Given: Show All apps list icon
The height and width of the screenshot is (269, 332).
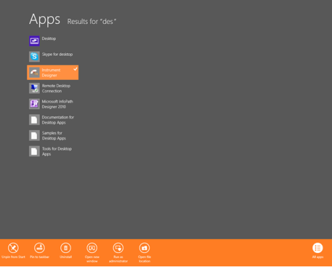Looking at the screenshot, I should (x=317, y=248).
